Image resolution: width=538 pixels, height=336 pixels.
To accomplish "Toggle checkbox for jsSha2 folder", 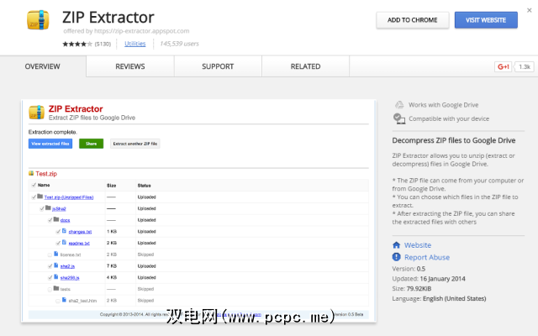I will coord(42,208).
